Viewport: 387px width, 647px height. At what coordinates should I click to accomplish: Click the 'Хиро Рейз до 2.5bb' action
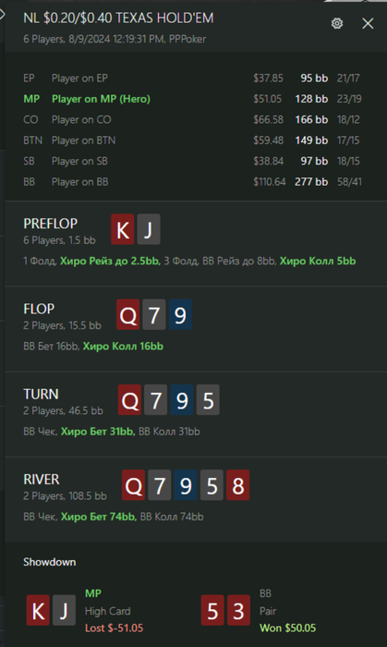tap(110, 261)
